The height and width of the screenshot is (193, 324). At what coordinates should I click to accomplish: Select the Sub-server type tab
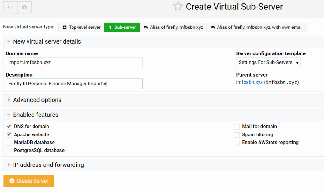122,27
